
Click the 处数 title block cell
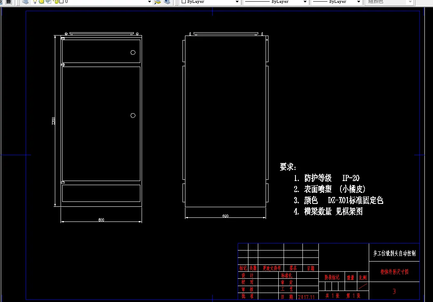coord(253,268)
